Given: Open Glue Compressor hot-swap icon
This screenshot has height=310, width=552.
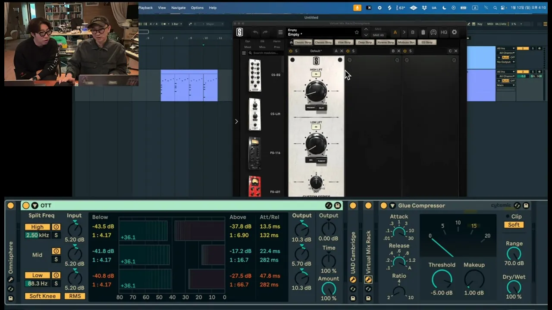Looking at the screenshot, I should 517,206.
